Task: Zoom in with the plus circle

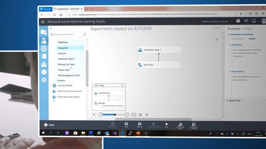Action: [x=127, y=115]
